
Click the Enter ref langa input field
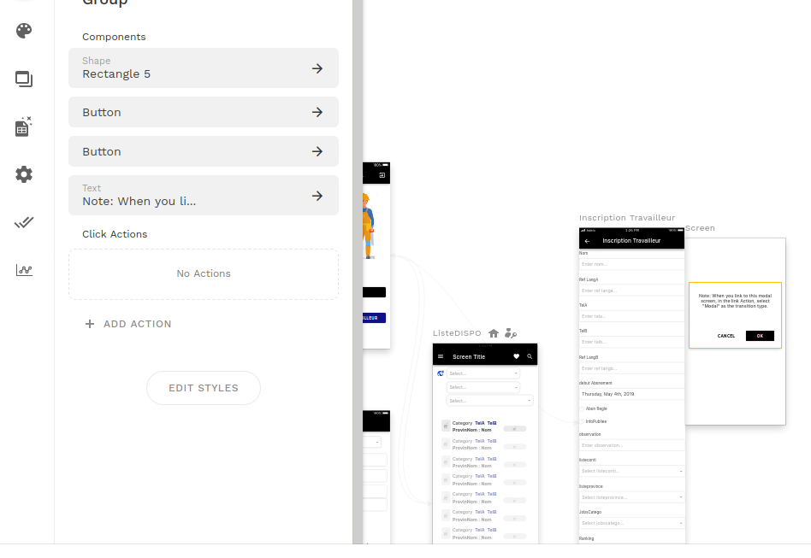pyautogui.click(x=631, y=291)
